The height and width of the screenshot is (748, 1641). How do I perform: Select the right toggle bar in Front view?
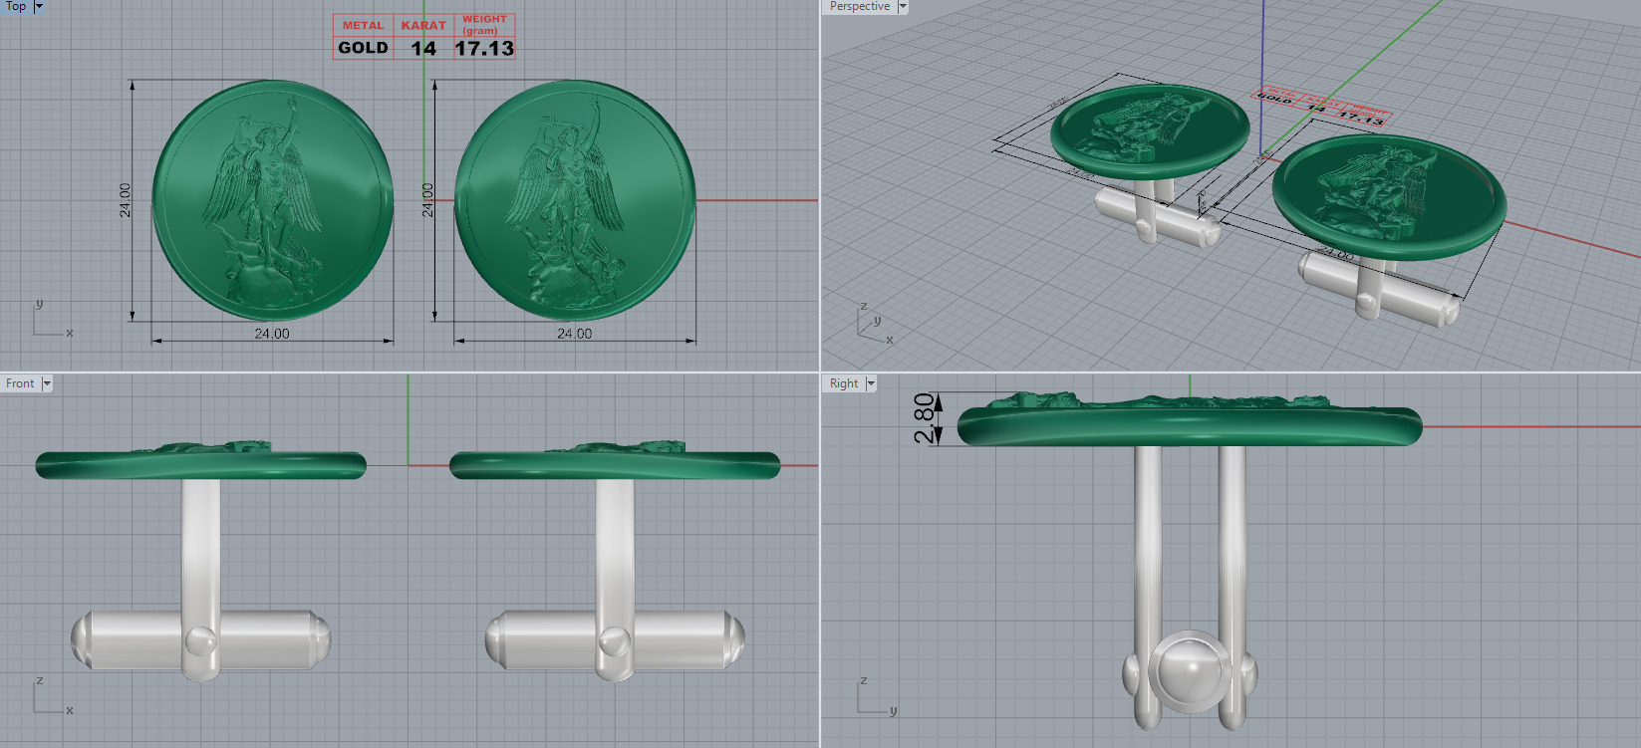[615, 638]
